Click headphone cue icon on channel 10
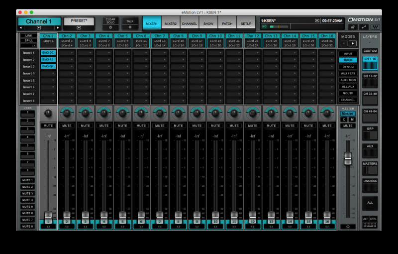This screenshot has width=398, height=254. 215,226
